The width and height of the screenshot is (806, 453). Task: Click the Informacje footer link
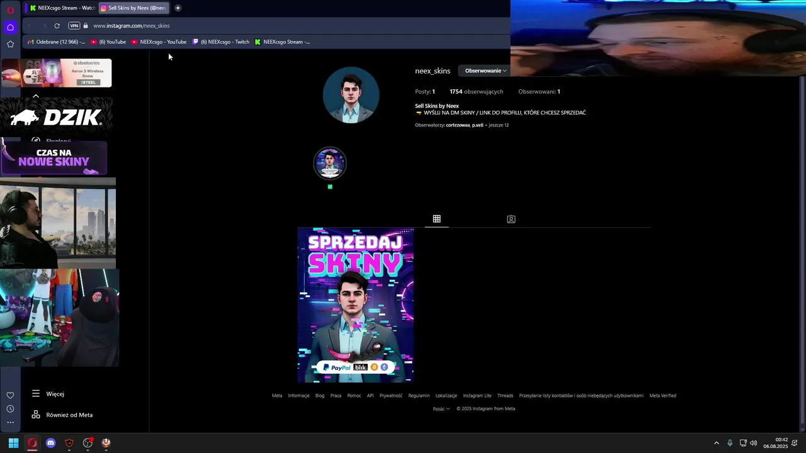click(x=298, y=396)
